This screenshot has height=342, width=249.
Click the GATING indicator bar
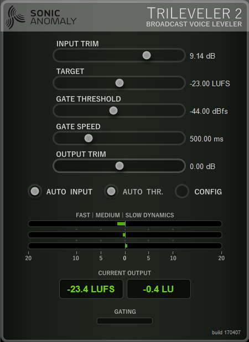coord(124,321)
